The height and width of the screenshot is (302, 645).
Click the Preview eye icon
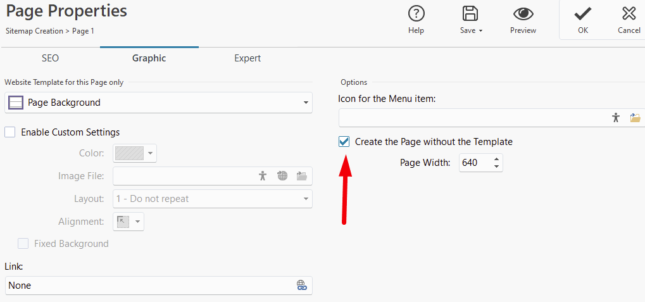coord(523,14)
